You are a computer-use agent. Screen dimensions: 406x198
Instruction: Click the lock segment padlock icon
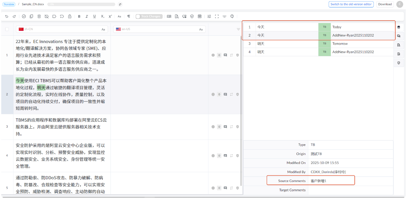pyautogui.click(x=70, y=16)
